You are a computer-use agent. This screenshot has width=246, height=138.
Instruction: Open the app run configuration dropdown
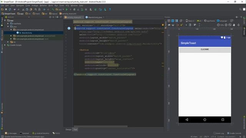pos(60,10)
